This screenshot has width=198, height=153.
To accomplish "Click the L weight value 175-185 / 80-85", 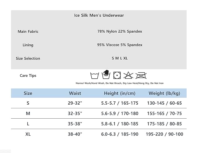I will 164,124.
